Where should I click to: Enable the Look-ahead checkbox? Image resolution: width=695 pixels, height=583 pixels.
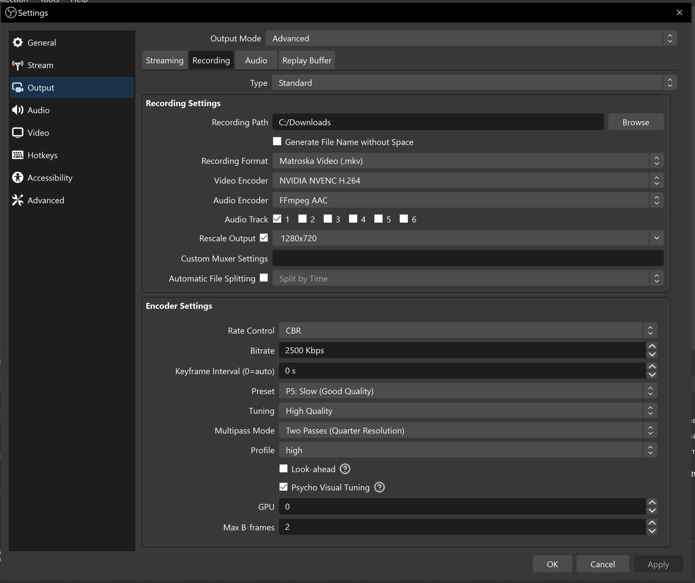283,469
